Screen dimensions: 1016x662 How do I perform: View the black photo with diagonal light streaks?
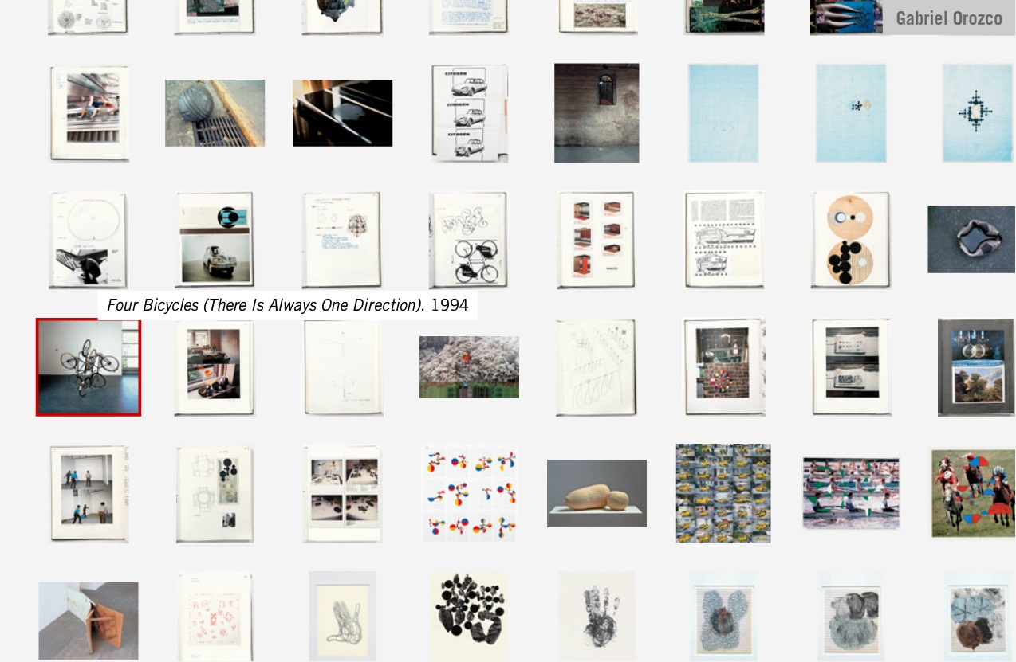pyautogui.click(x=342, y=112)
